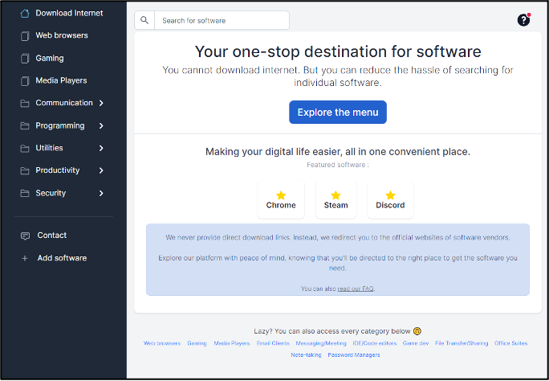Expand the Utilities category chevron
The image size is (549, 381).
[101, 148]
